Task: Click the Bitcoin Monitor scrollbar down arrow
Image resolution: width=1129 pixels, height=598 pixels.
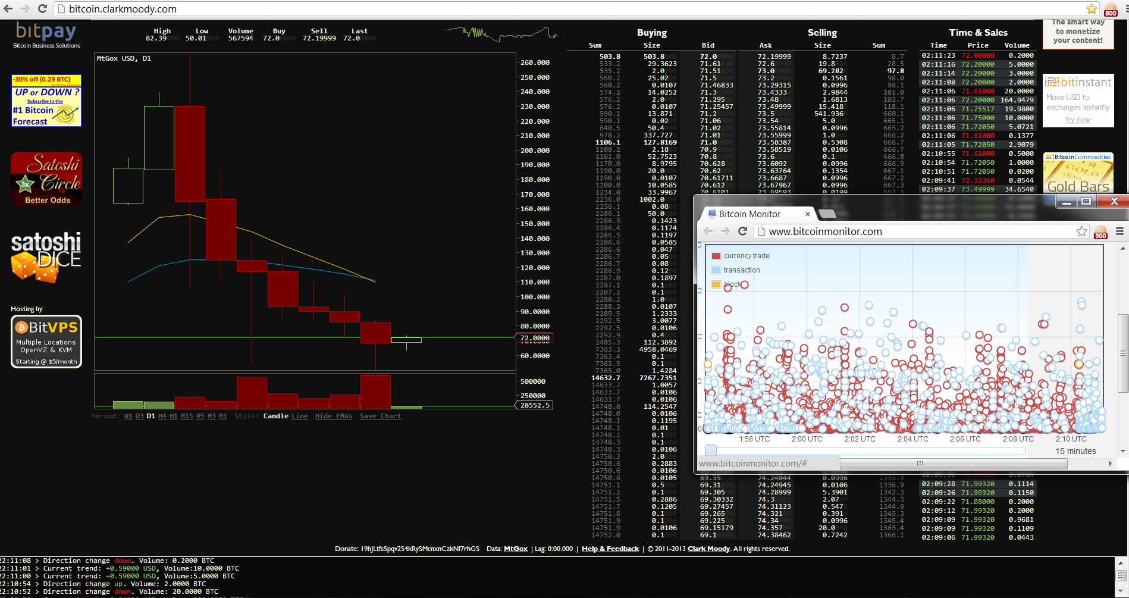Action: 1124,451
